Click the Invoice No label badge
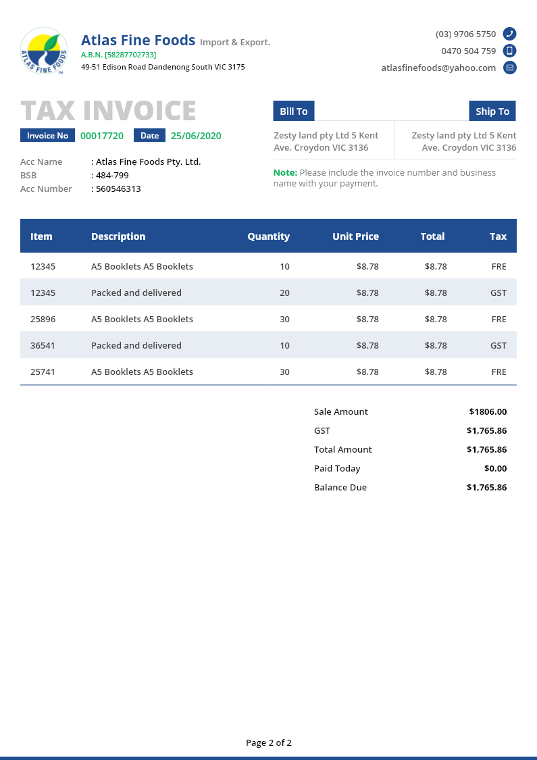 tap(47, 136)
